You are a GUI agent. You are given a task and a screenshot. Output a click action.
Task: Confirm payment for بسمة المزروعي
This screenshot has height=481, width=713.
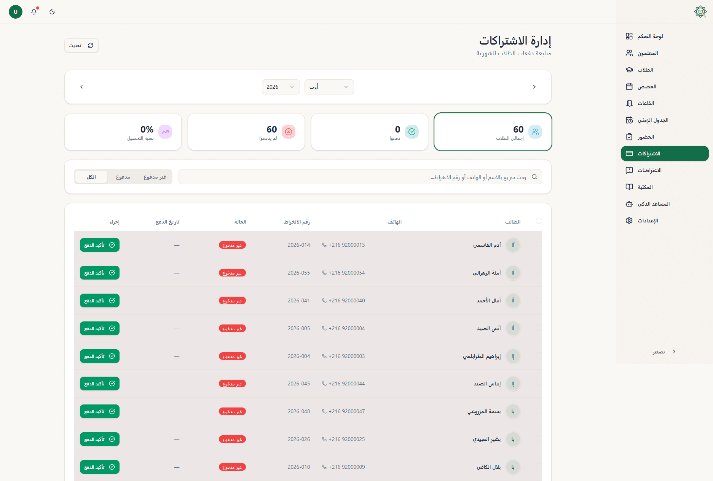[x=100, y=411]
